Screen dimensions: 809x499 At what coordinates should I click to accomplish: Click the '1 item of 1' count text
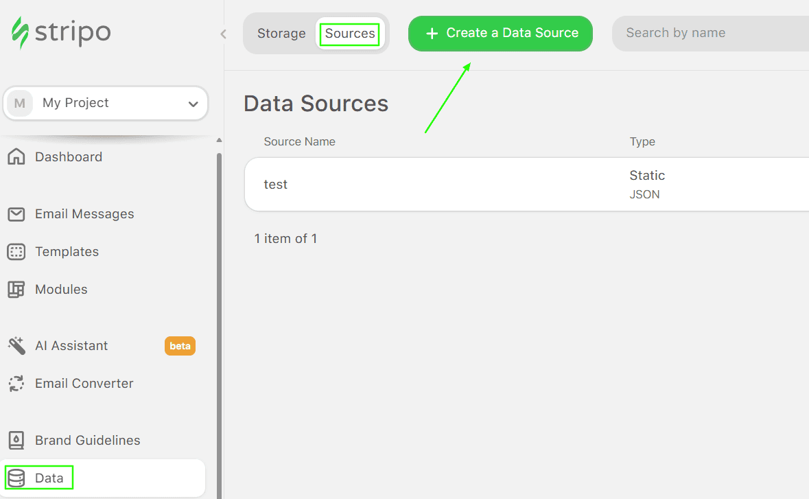285,238
